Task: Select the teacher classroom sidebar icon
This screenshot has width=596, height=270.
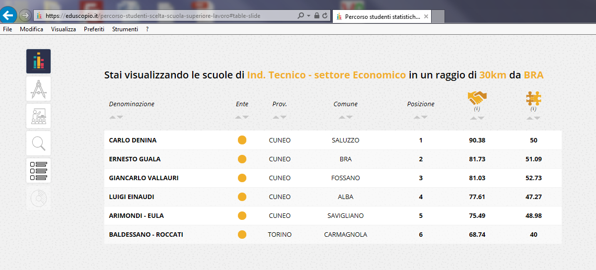Action: click(38, 116)
